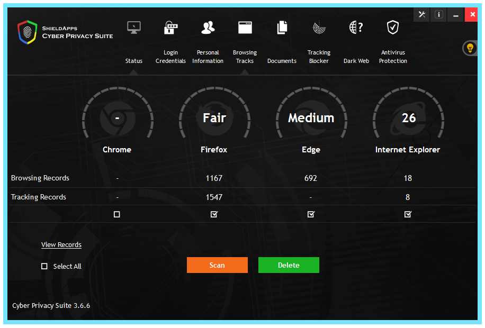Switch to Personal Information tab label
Viewport: 485px width, 328px height.
pyautogui.click(x=208, y=57)
